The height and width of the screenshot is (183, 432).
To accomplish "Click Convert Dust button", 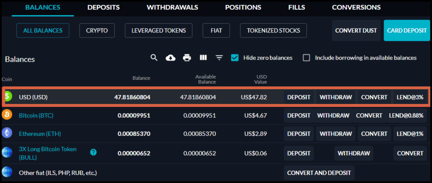I will [356, 31].
